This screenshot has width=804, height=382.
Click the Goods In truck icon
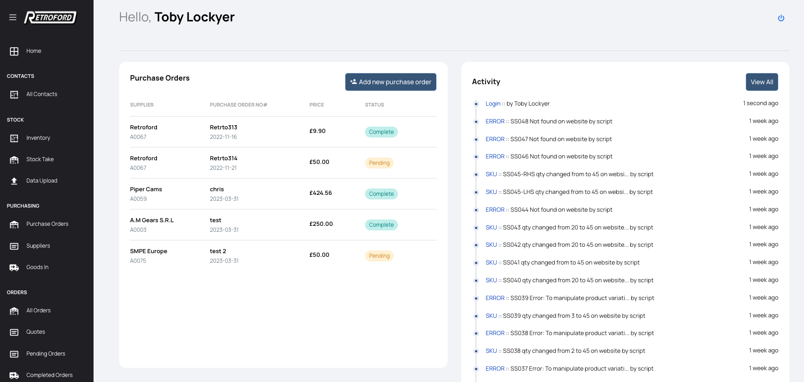pos(14,268)
